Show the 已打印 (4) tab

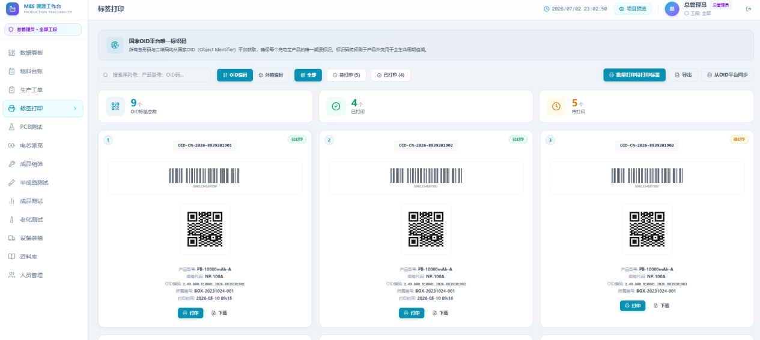[x=391, y=75]
